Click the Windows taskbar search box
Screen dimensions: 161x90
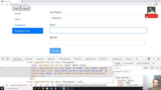point(18,88)
